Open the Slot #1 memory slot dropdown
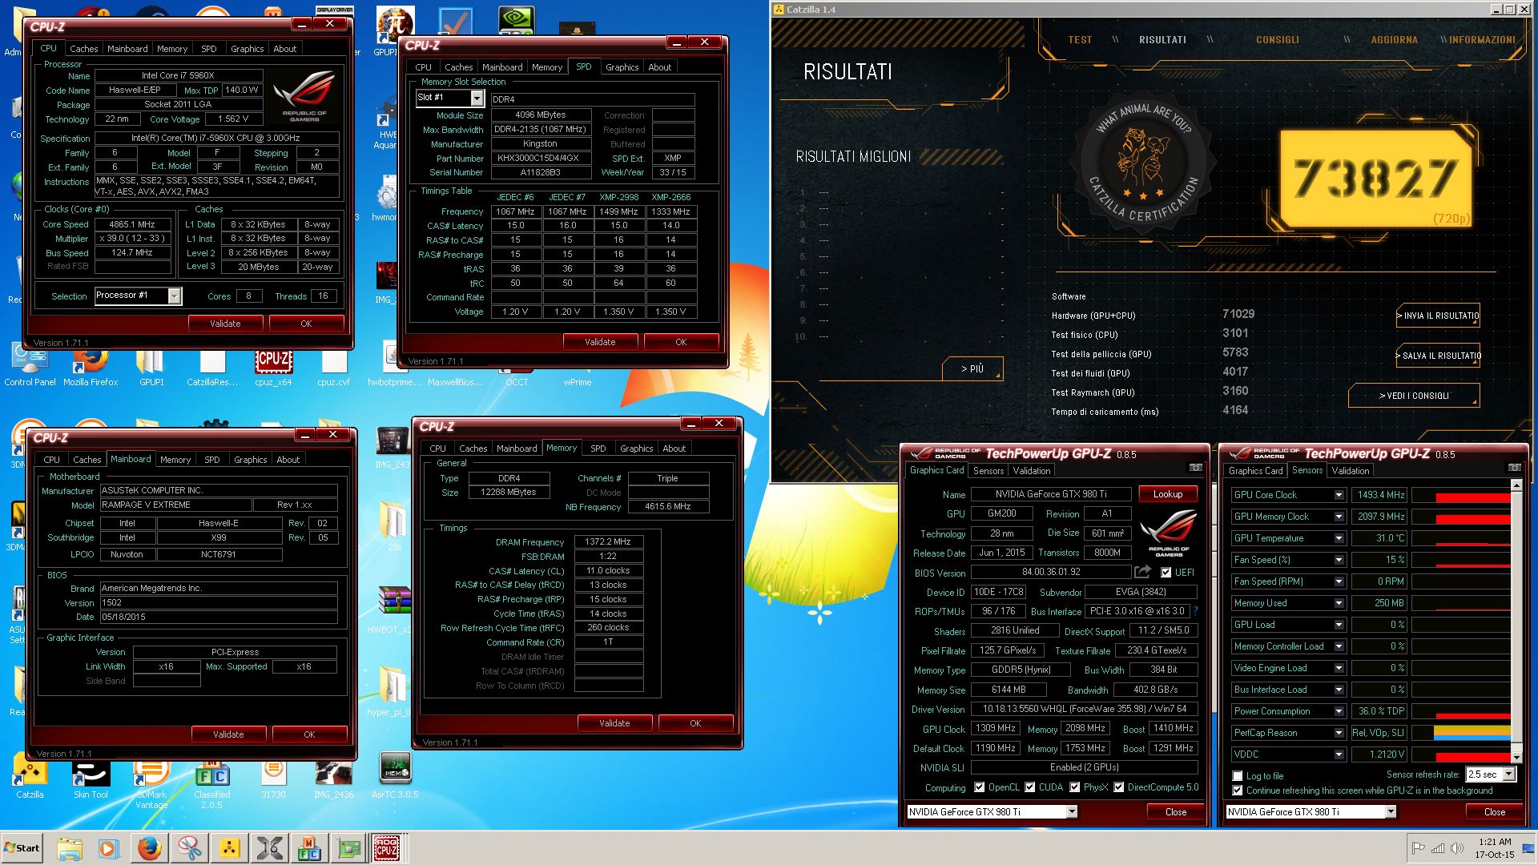This screenshot has height=865, width=1538. click(x=476, y=98)
